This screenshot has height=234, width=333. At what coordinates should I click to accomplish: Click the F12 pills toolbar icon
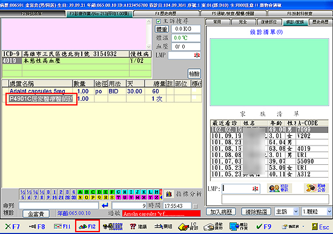pyautogui.click(x=87, y=227)
